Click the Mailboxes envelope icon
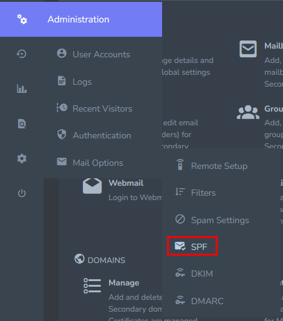 pos(248,49)
